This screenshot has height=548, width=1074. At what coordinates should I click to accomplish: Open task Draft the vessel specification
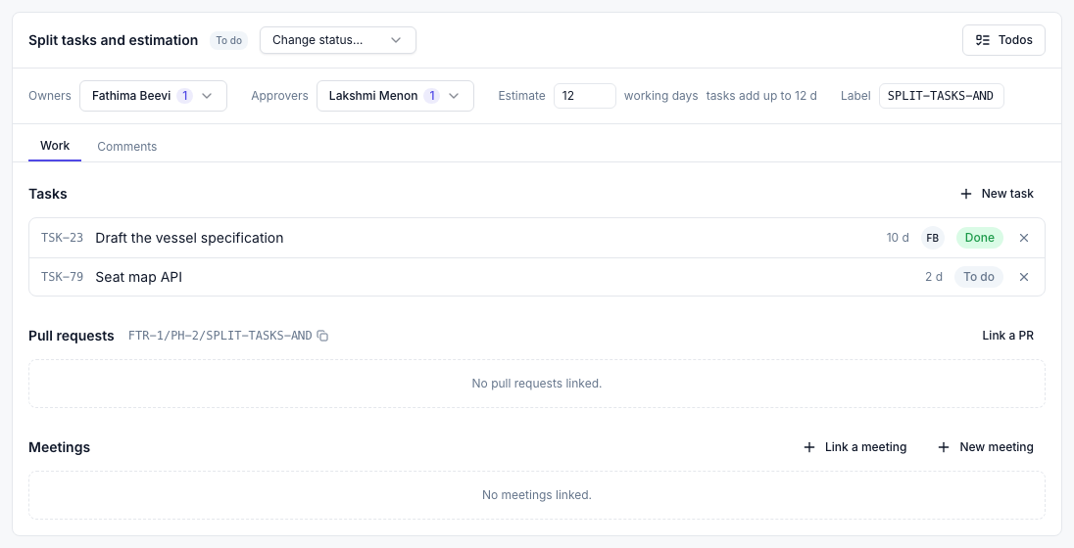point(189,238)
